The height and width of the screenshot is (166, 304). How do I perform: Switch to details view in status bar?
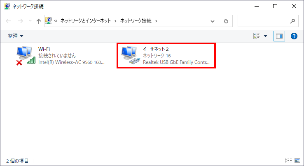(288, 160)
